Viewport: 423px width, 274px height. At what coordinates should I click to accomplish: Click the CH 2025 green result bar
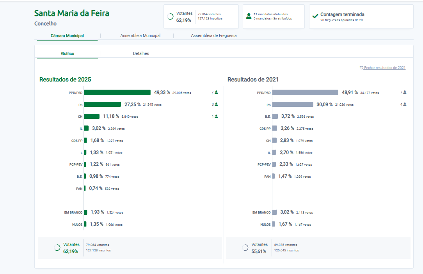point(92,116)
